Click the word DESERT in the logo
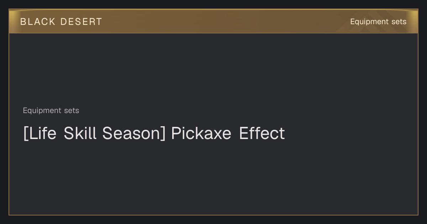The height and width of the screenshot is (224, 427). [81, 22]
